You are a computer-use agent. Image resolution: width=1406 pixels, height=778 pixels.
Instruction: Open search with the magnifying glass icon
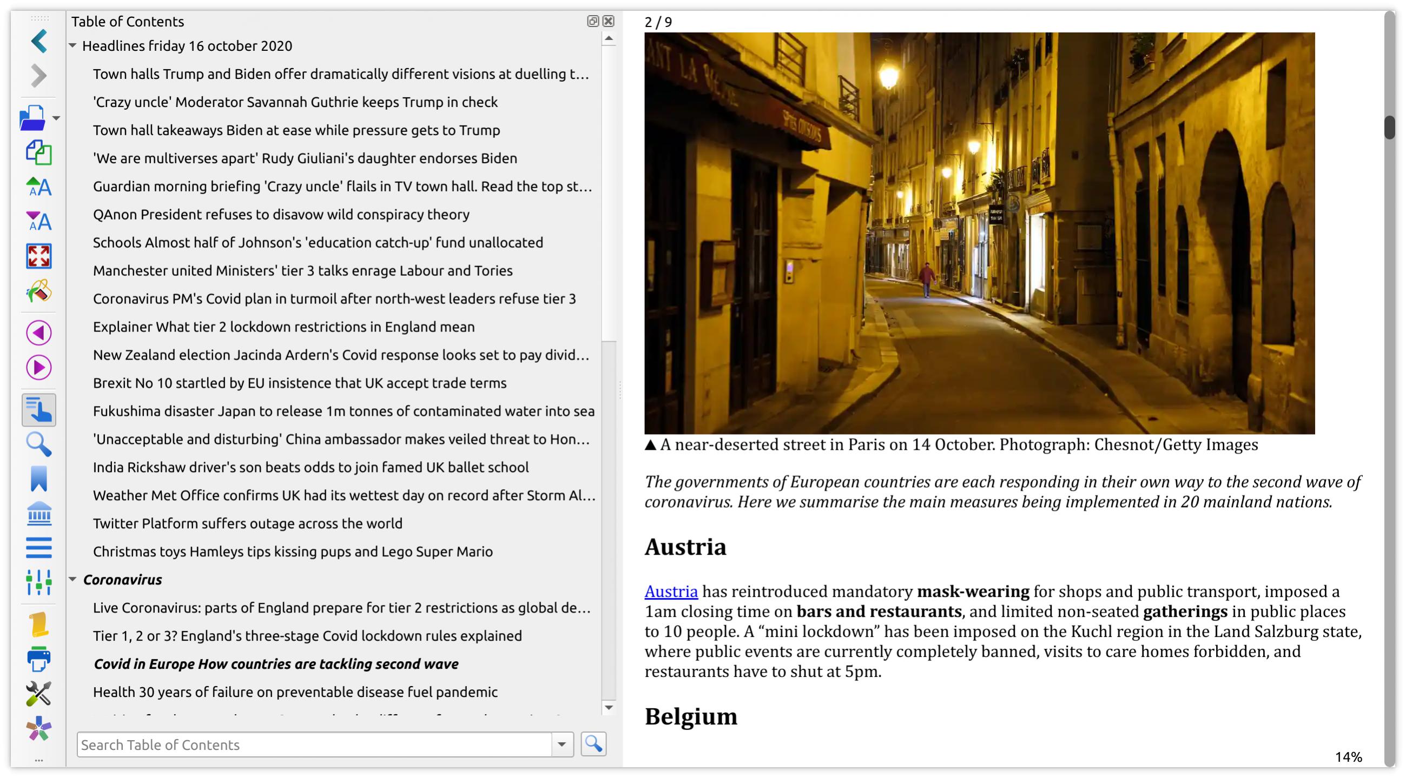pyautogui.click(x=39, y=444)
